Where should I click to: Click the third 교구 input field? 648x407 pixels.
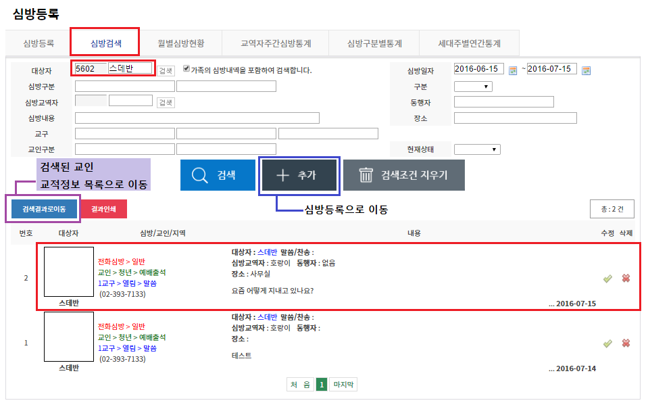[328, 134]
